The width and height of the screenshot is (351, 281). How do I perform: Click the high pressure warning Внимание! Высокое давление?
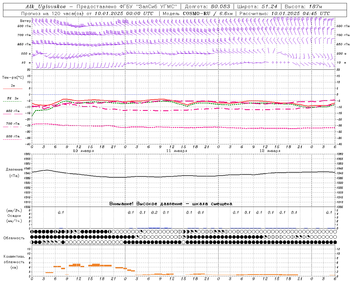pyautogui.click(x=146, y=204)
